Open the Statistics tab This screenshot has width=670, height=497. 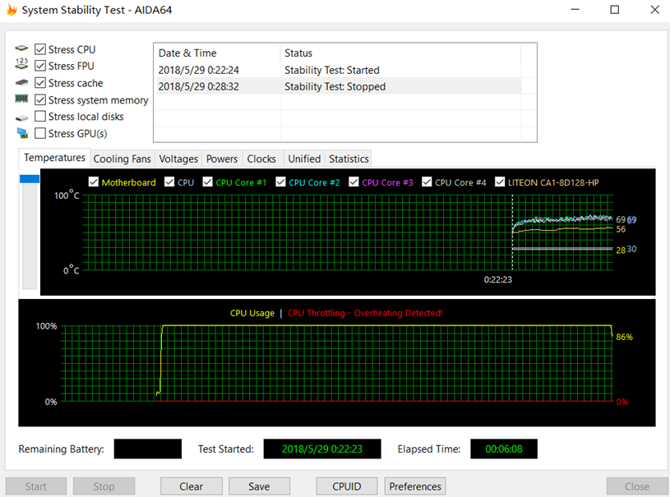point(349,159)
